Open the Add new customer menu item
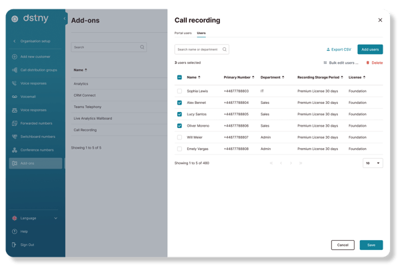 35,57
